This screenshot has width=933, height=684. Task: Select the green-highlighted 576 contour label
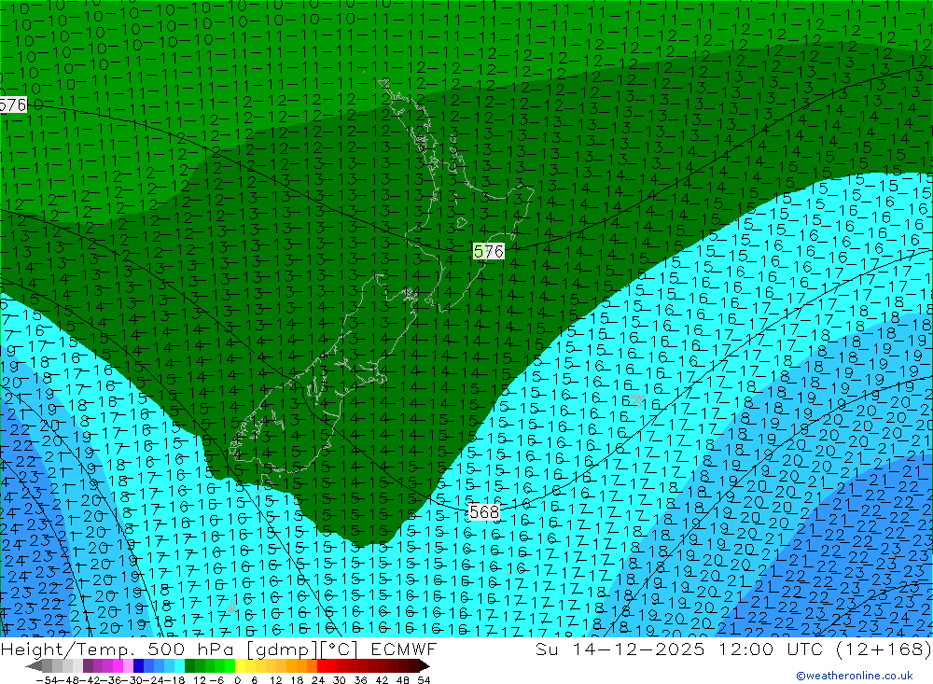pyautogui.click(x=488, y=251)
